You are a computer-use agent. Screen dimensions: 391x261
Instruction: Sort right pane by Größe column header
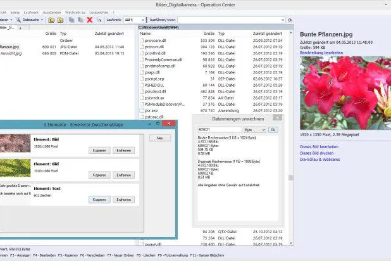pos(209,34)
